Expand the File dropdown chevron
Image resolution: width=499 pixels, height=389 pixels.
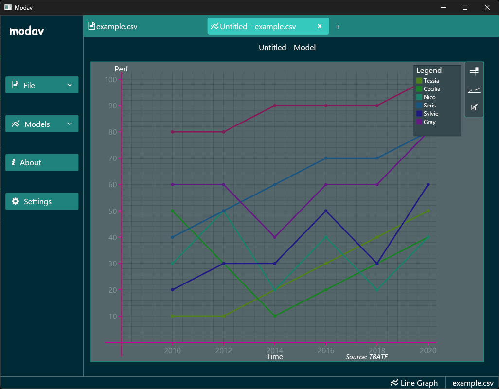[70, 85]
